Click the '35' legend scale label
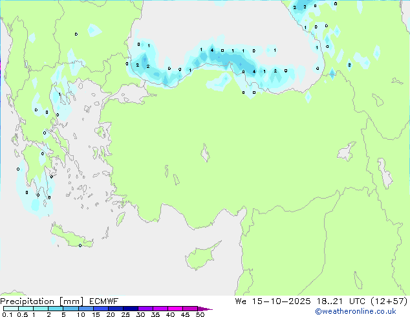Viewport: 410px width, 317px height. point(155,314)
